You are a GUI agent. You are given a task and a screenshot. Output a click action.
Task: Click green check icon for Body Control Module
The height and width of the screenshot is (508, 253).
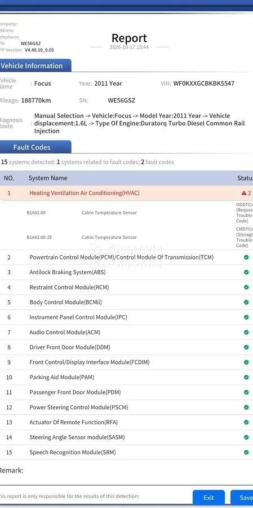(246, 303)
